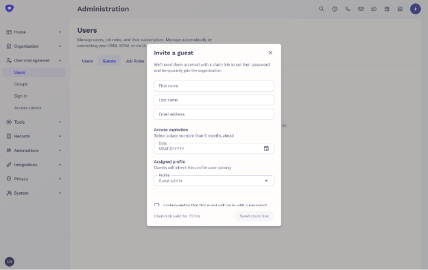Image resolution: width=428 pixels, height=270 pixels.
Task: Expand the System section chevron
Action: 60,193
